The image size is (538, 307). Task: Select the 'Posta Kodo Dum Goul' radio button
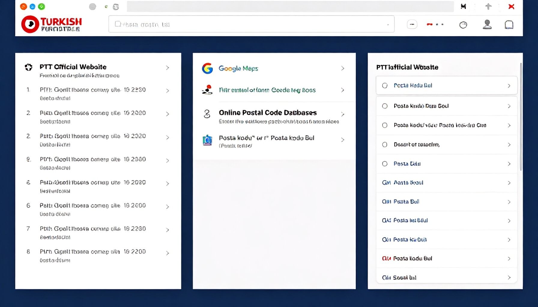point(385,106)
